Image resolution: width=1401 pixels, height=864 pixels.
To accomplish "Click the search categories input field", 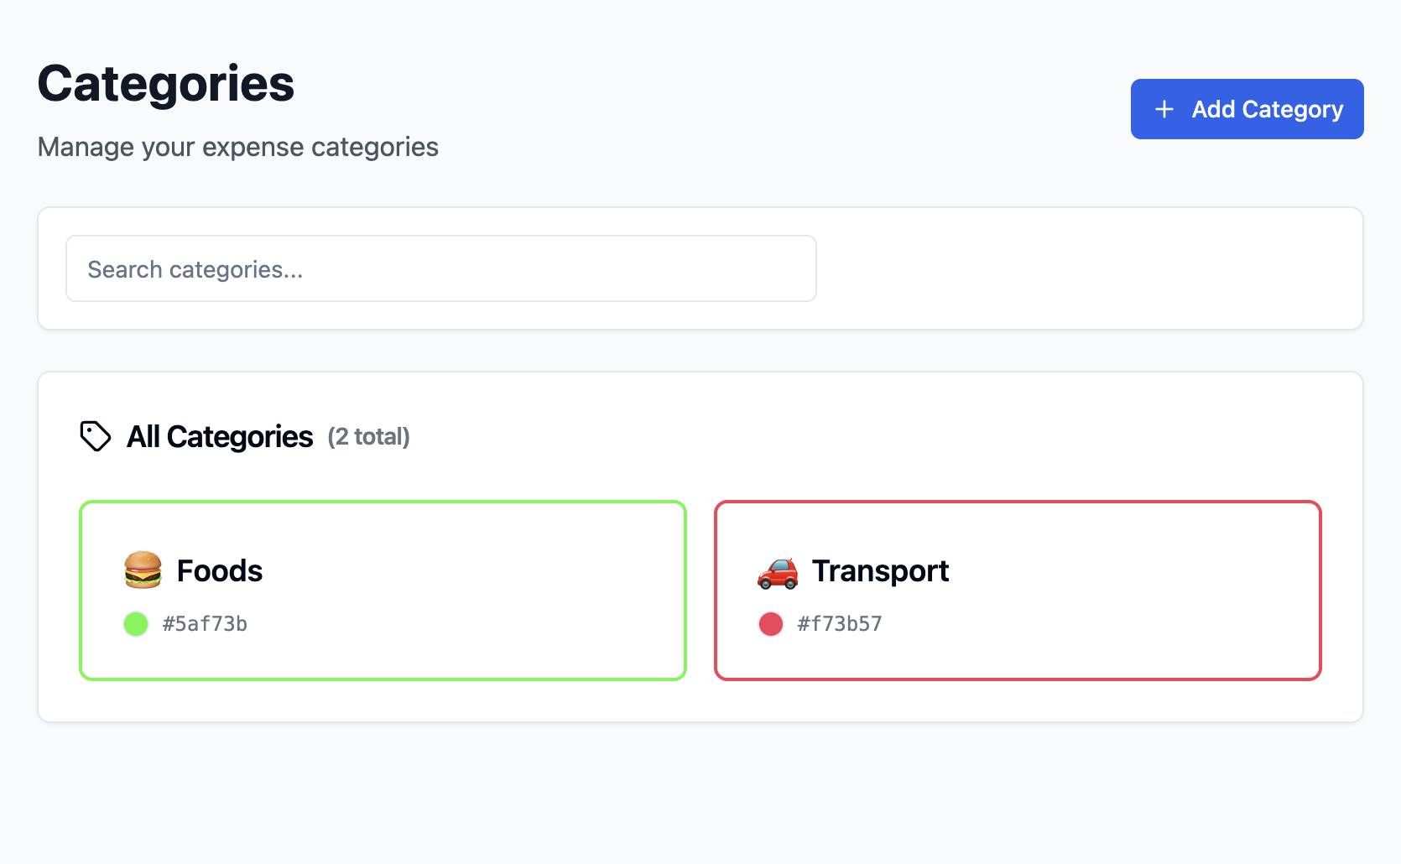I will point(440,268).
